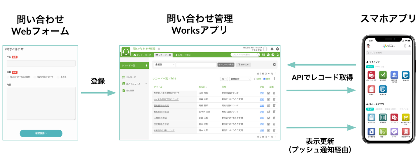Tap the profile avatar on the phone app
This screenshot has width=420, height=161.
(x=368, y=46)
